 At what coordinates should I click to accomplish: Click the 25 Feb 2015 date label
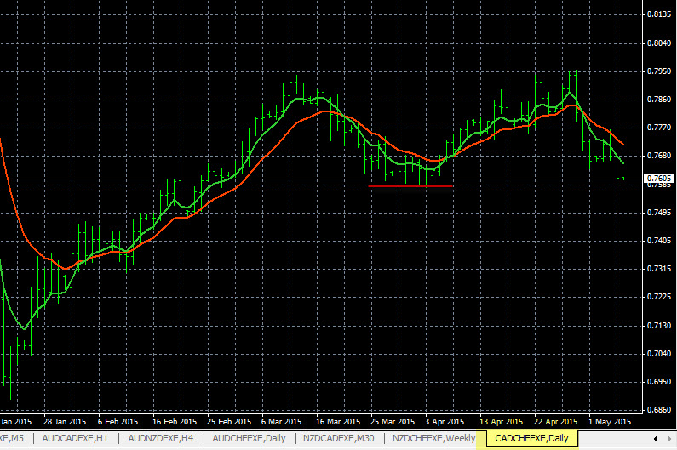229,422
